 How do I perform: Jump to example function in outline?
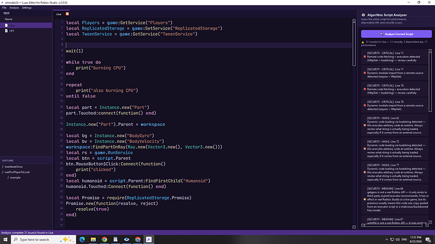(15, 177)
